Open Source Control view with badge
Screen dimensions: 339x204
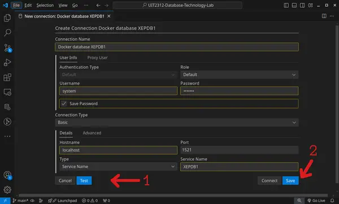[7, 48]
